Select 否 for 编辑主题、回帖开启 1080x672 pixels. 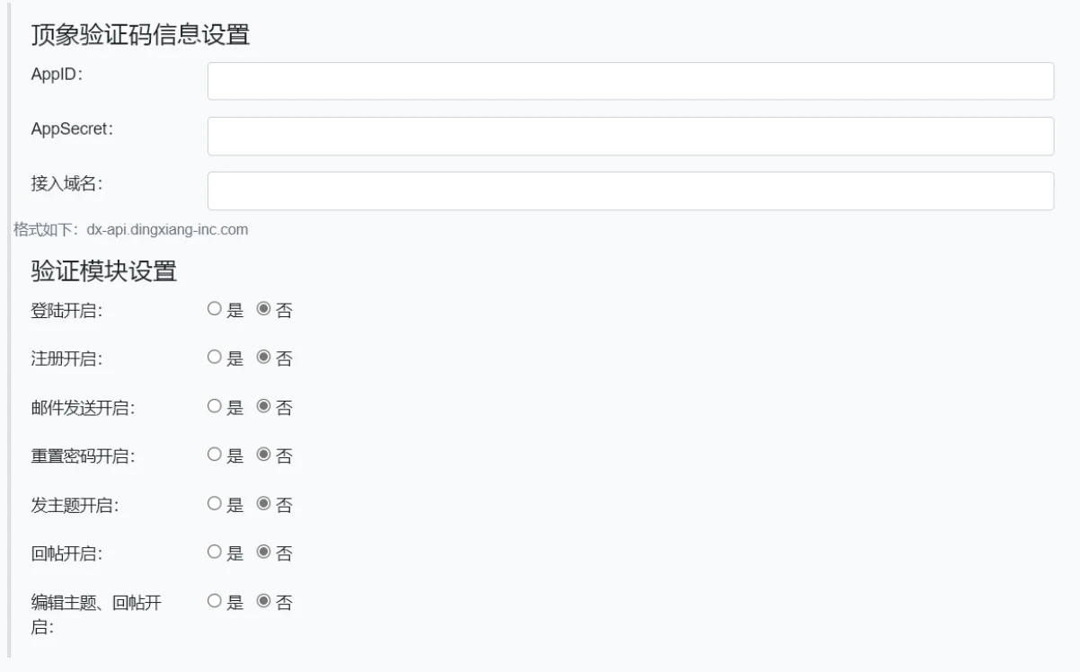coord(263,601)
